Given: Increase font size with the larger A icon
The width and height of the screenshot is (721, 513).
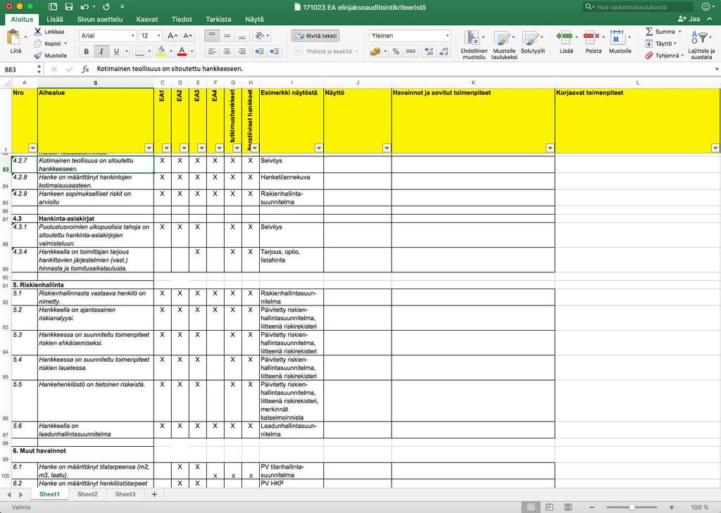Looking at the screenshot, I should (173, 36).
